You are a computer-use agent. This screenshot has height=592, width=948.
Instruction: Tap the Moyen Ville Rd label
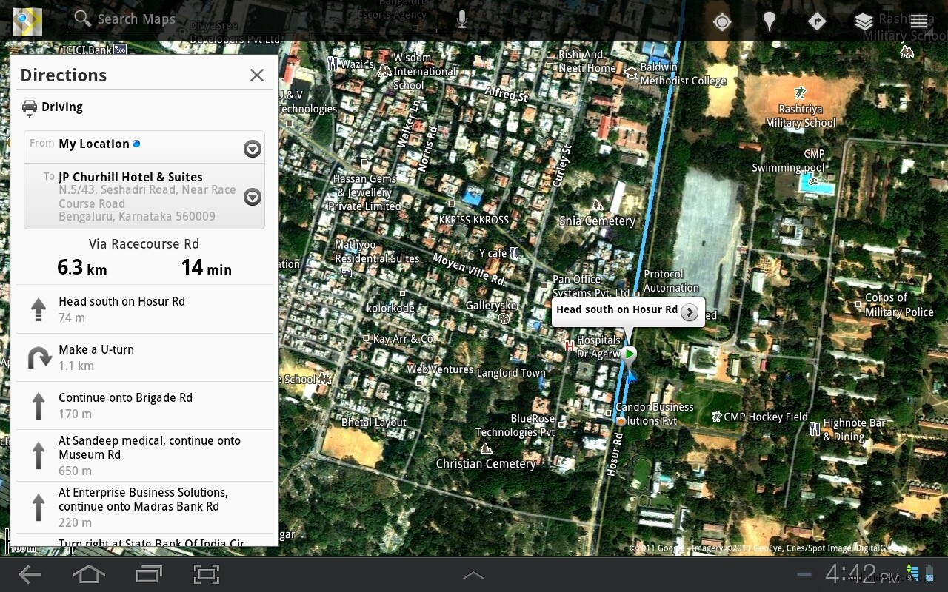pos(469,269)
